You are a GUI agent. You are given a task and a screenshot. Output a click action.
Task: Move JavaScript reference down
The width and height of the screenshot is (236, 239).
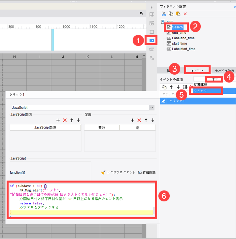pos(78,120)
